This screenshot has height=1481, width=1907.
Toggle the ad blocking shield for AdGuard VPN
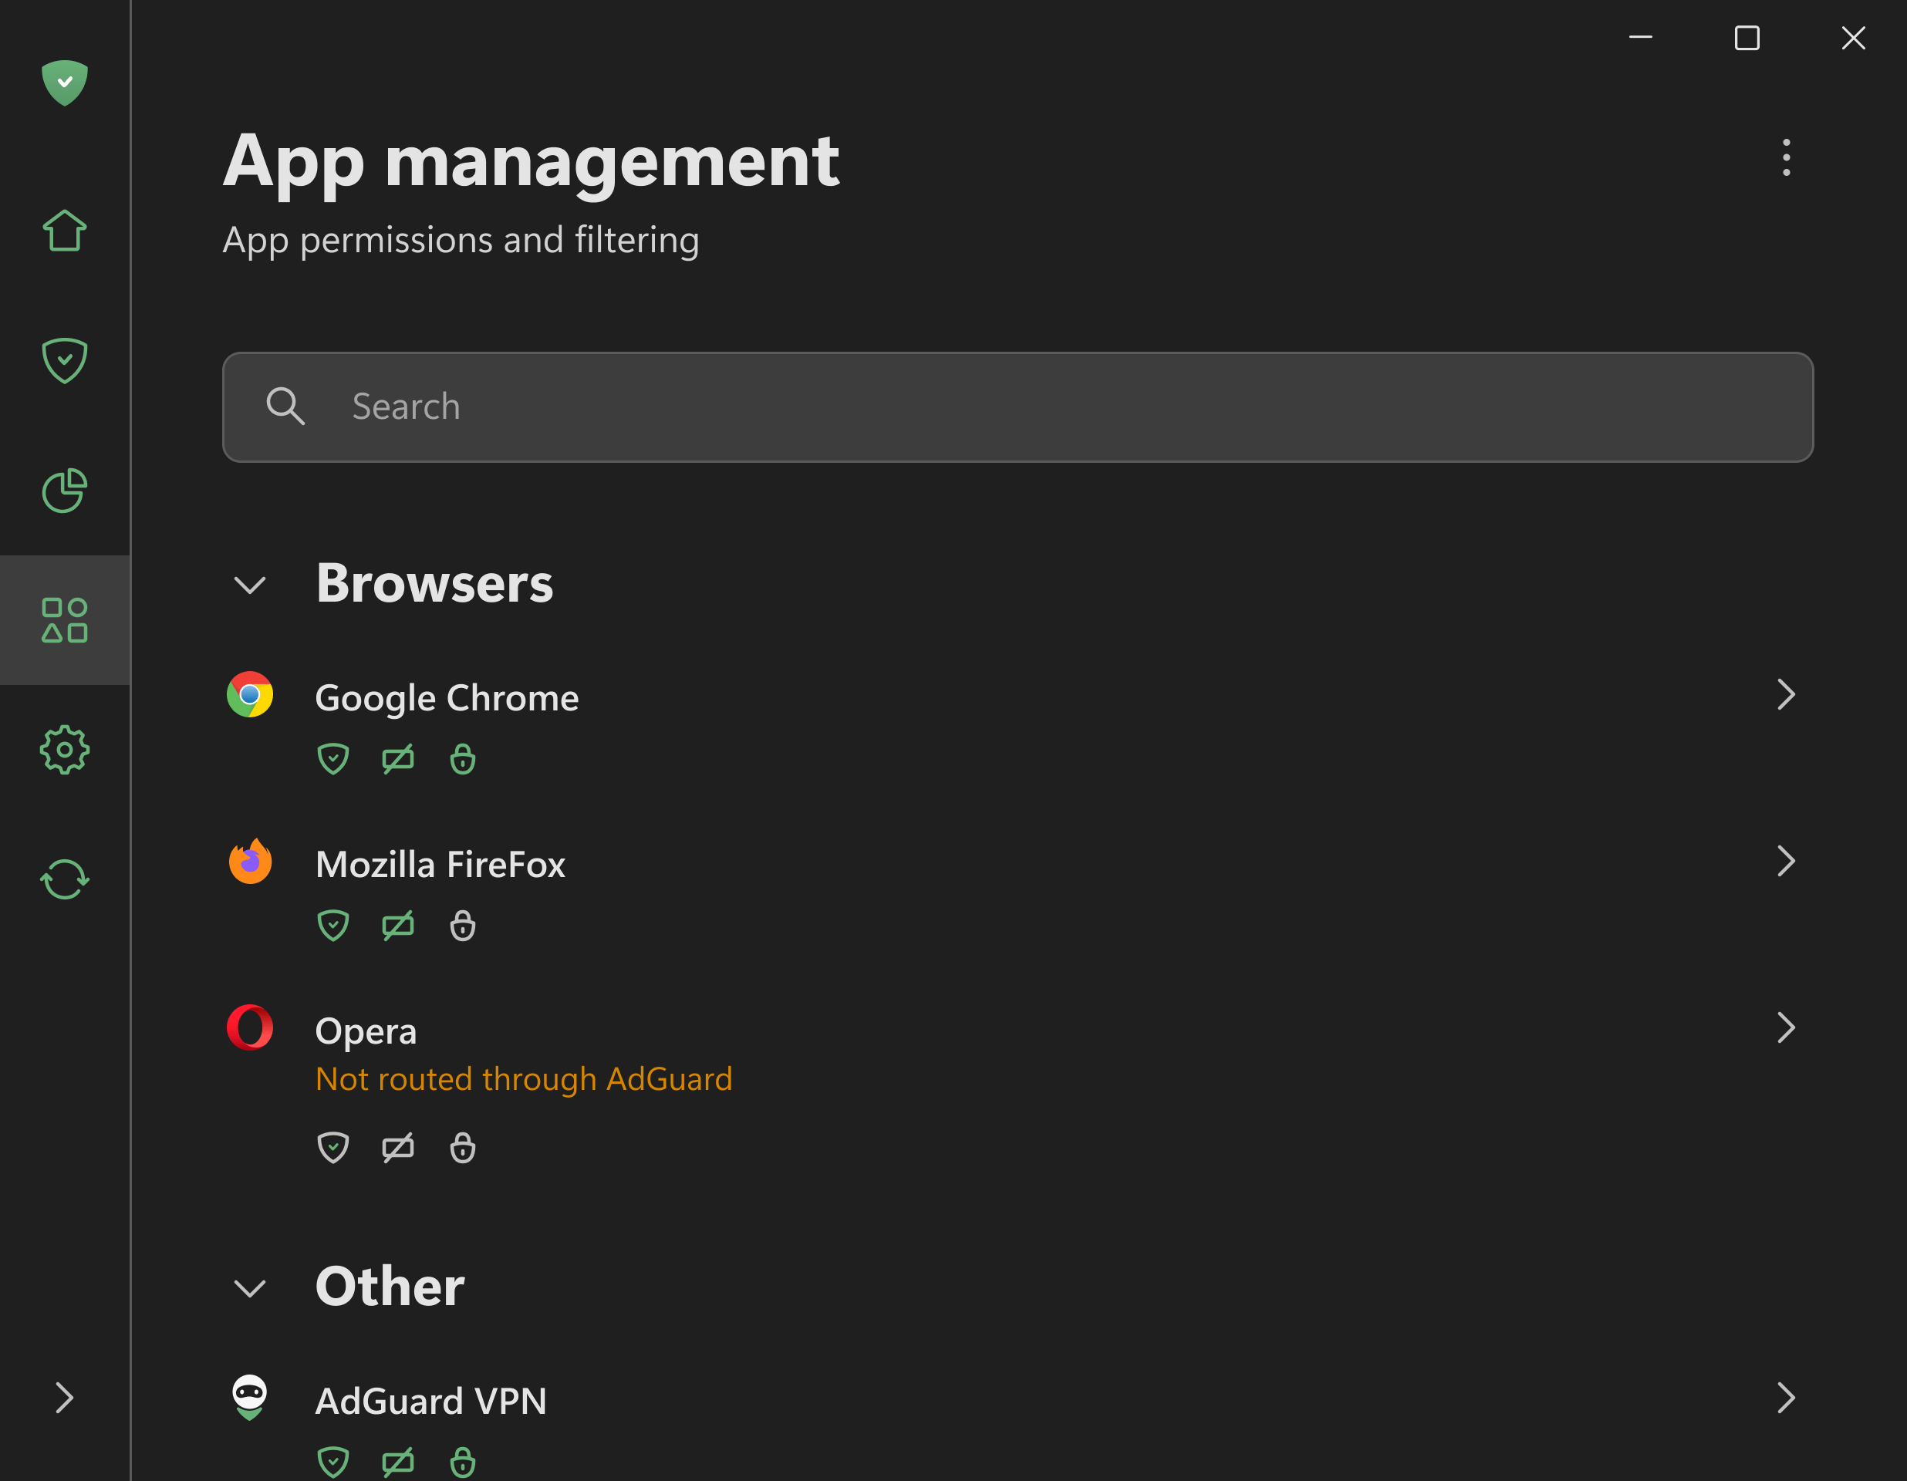pyautogui.click(x=332, y=1461)
